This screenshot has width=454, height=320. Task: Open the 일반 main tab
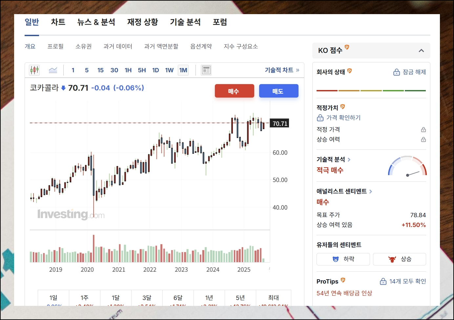pyautogui.click(x=32, y=22)
